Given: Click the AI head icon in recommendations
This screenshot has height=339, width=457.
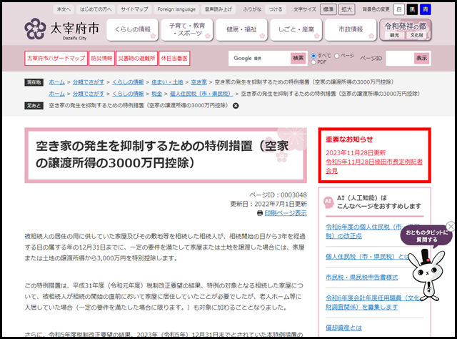Looking at the screenshot, I should click(328, 202).
